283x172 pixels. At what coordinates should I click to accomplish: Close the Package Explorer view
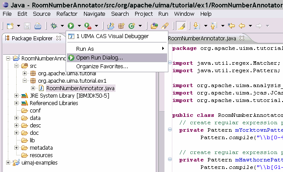[x=59, y=38]
